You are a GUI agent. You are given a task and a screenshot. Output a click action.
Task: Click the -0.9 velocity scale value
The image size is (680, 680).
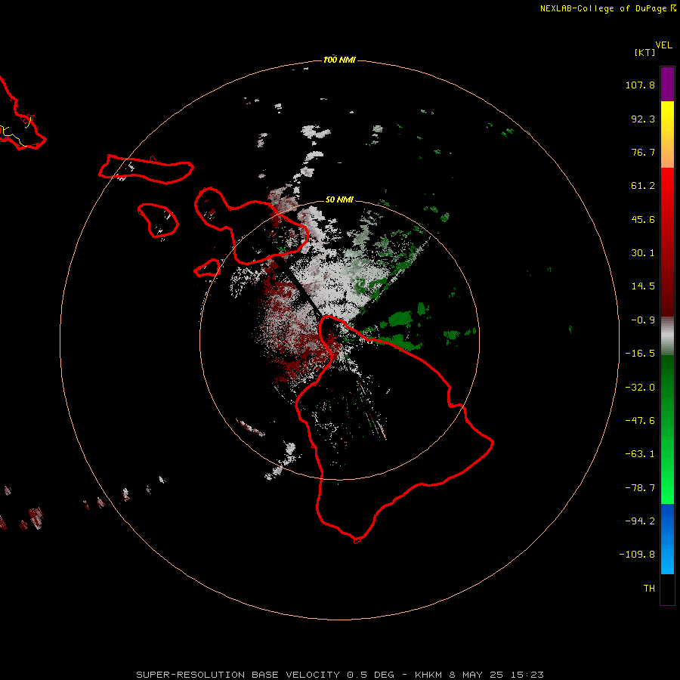click(643, 320)
